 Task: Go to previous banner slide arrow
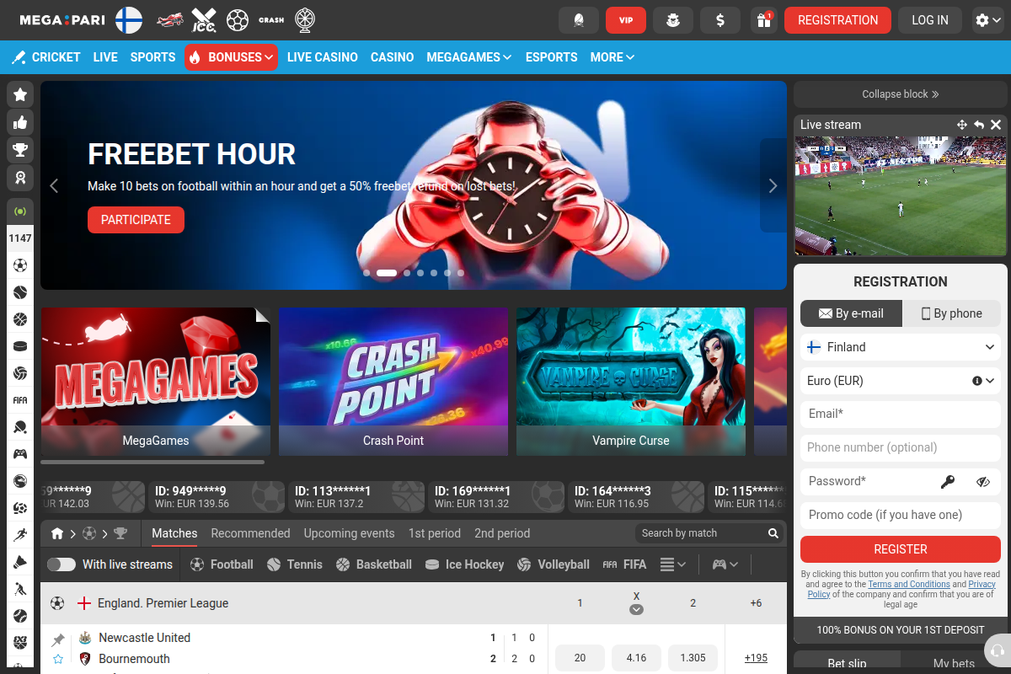pyautogui.click(x=54, y=185)
